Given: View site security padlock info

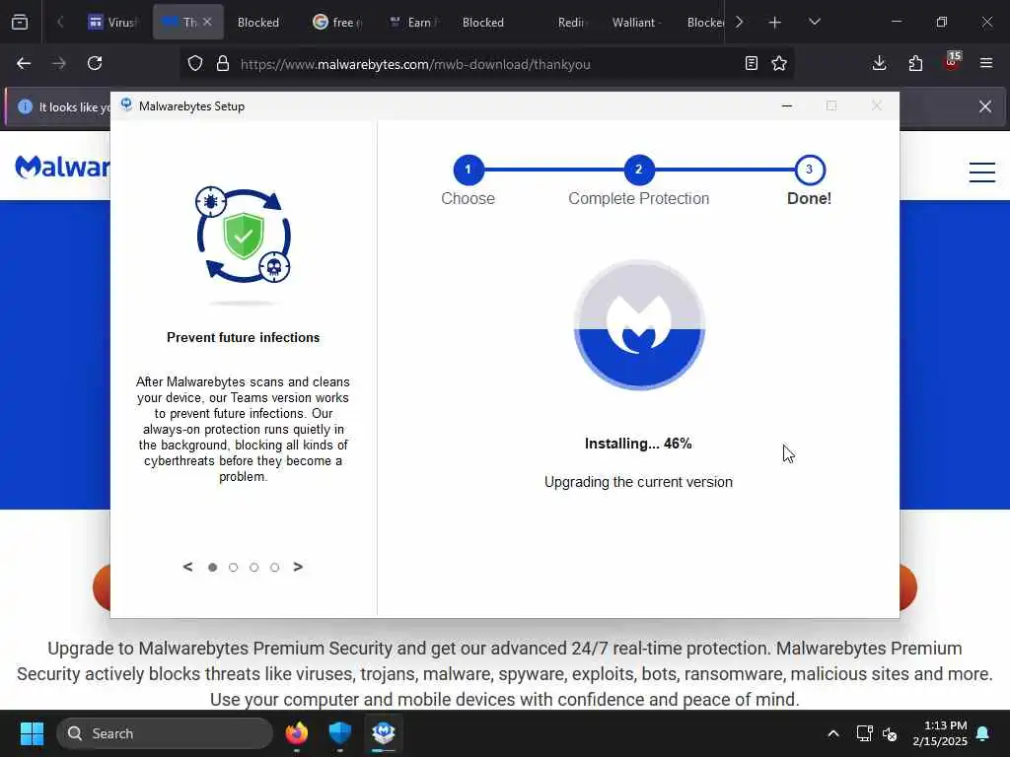Looking at the screenshot, I should click(223, 63).
